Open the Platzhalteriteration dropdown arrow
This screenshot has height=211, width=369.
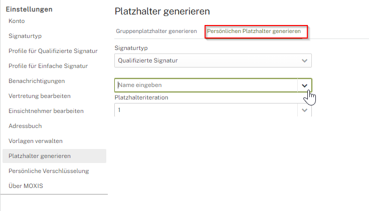coord(304,110)
